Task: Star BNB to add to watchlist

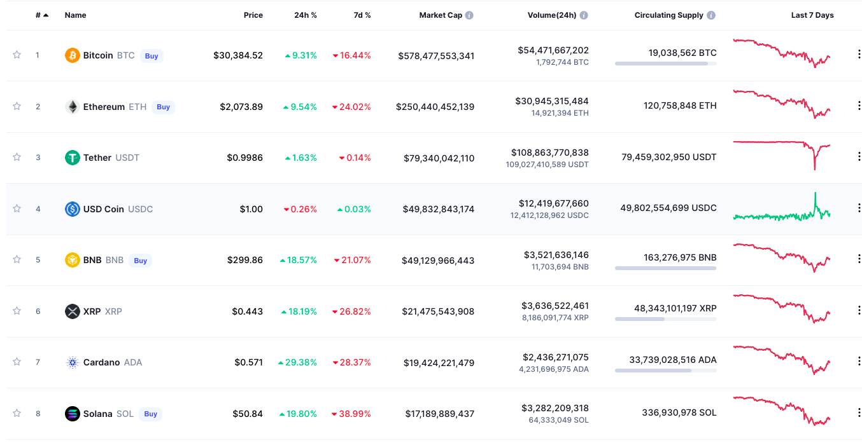Action: pyautogui.click(x=17, y=259)
